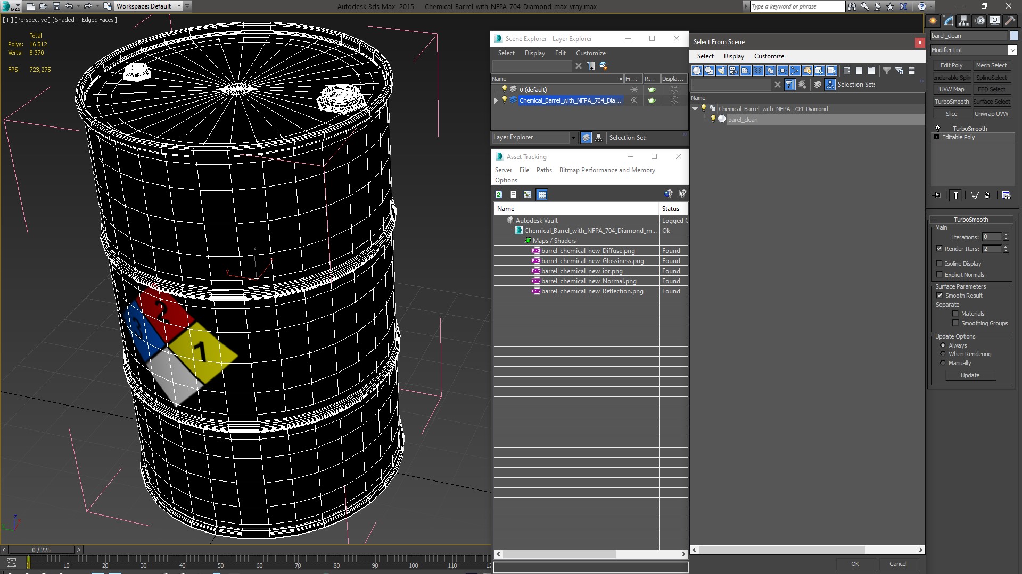
Task: Click the Save File toolbar icon
Action: tap(56, 6)
